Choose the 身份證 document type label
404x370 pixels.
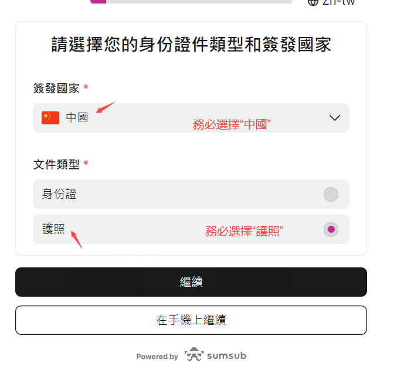59,194
